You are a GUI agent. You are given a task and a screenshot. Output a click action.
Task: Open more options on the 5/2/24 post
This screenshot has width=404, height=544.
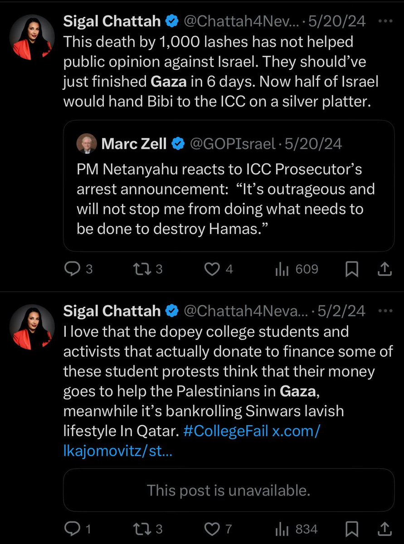pyautogui.click(x=385, y=311)
